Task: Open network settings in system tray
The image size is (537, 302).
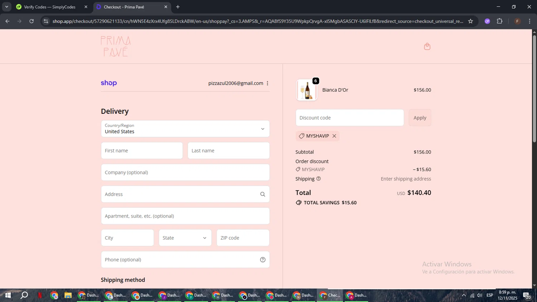Action: 472,295
